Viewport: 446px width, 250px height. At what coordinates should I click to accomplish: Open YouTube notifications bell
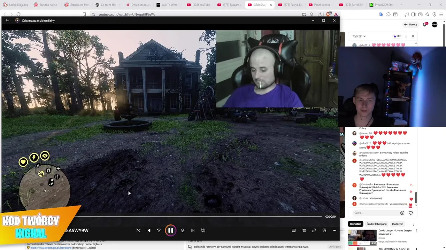point(425,25)
